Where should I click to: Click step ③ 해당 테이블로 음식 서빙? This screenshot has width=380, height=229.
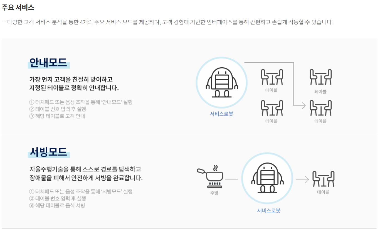(57, 205)
